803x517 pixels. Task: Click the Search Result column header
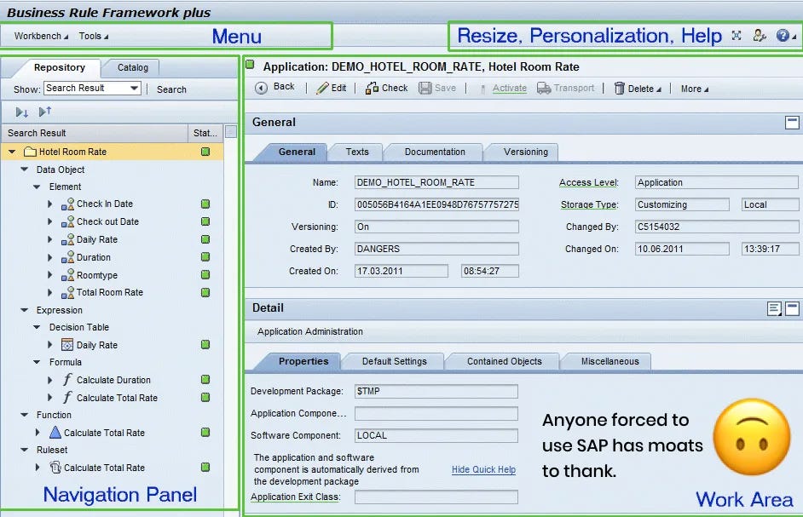click(x=95, y=133)
